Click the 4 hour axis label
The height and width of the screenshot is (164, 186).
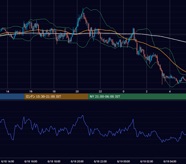click(170, 92)
